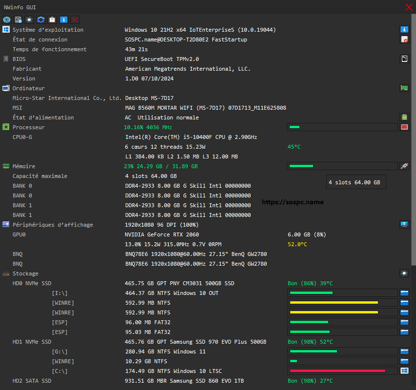Click the battery icon on the État d'alimentation row

coord(404,117)
